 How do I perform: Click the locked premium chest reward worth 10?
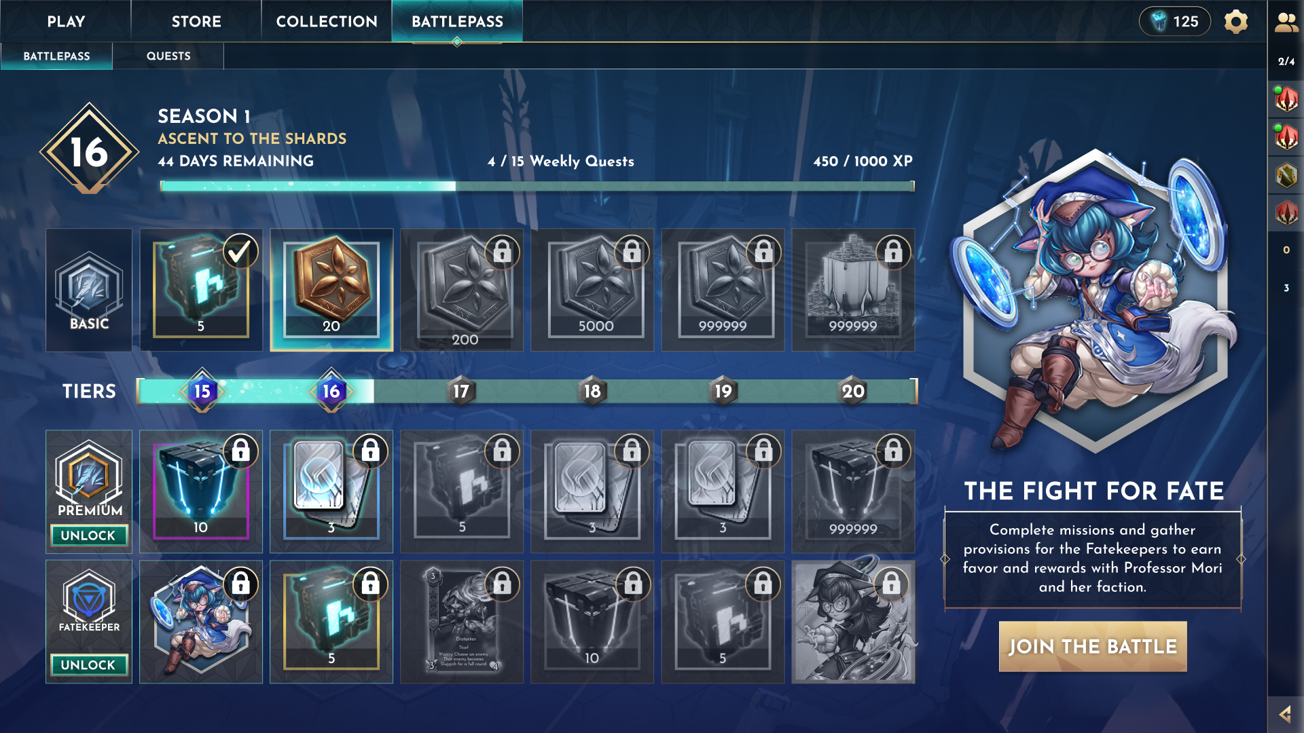[x=201, y=491]
